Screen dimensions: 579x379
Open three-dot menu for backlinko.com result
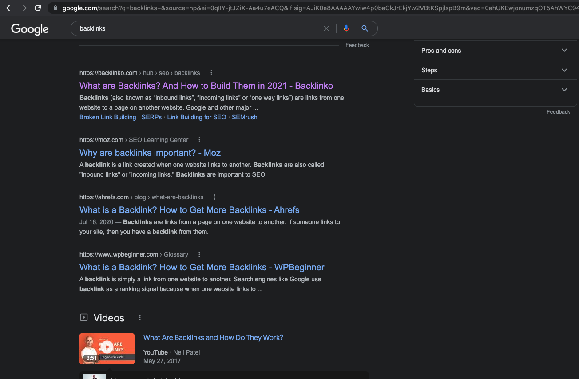point(211,73)
